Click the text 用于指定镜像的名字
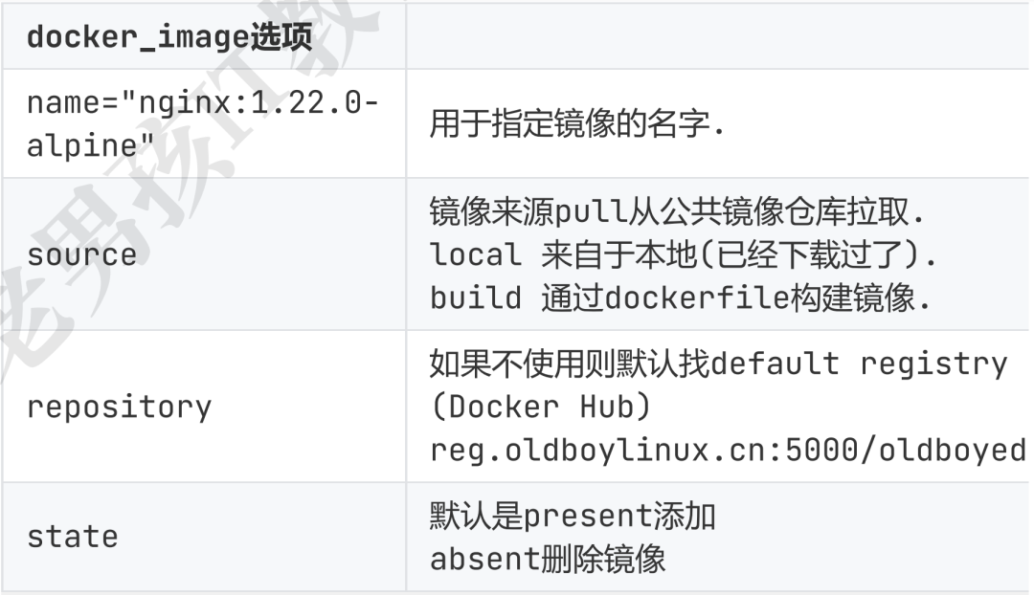The height and width of the screenshot is (595, 1034). [x=574, y=125]
